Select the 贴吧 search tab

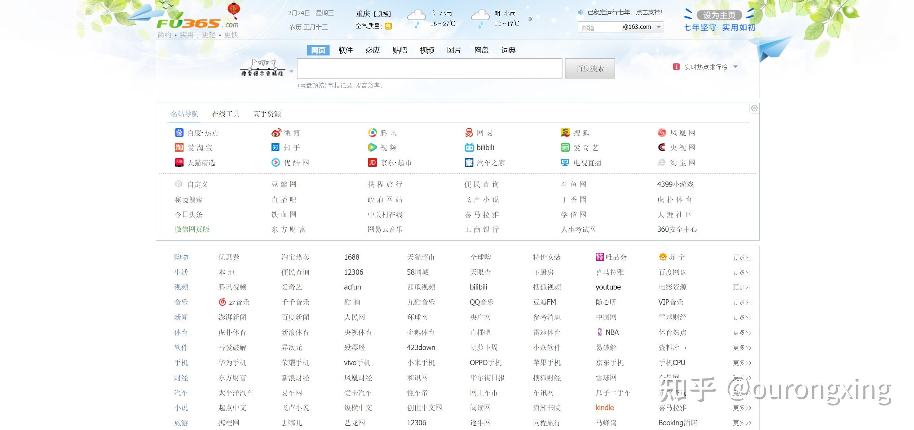tap(399, 50)
